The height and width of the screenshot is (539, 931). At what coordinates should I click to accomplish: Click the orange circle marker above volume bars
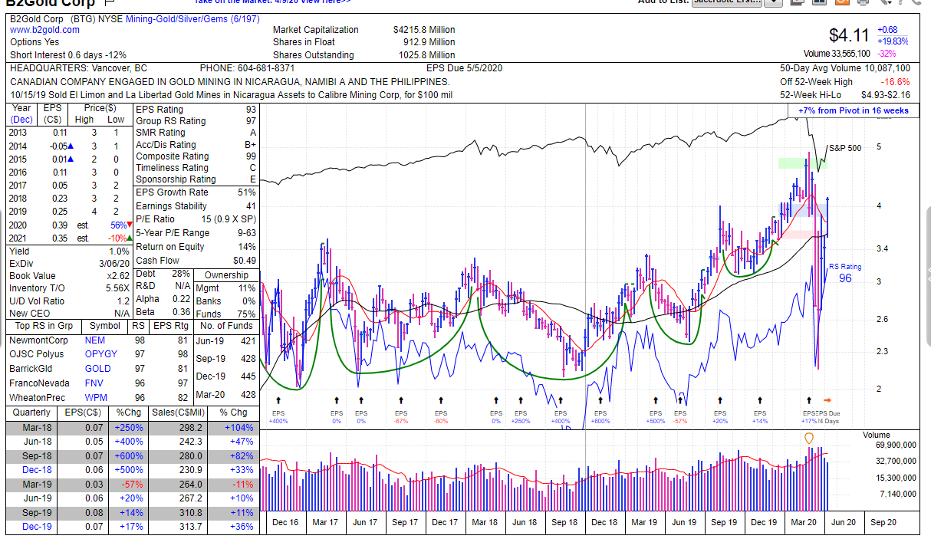tap(808, 438)
